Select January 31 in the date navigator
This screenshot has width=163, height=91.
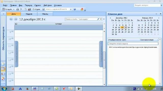151,32
